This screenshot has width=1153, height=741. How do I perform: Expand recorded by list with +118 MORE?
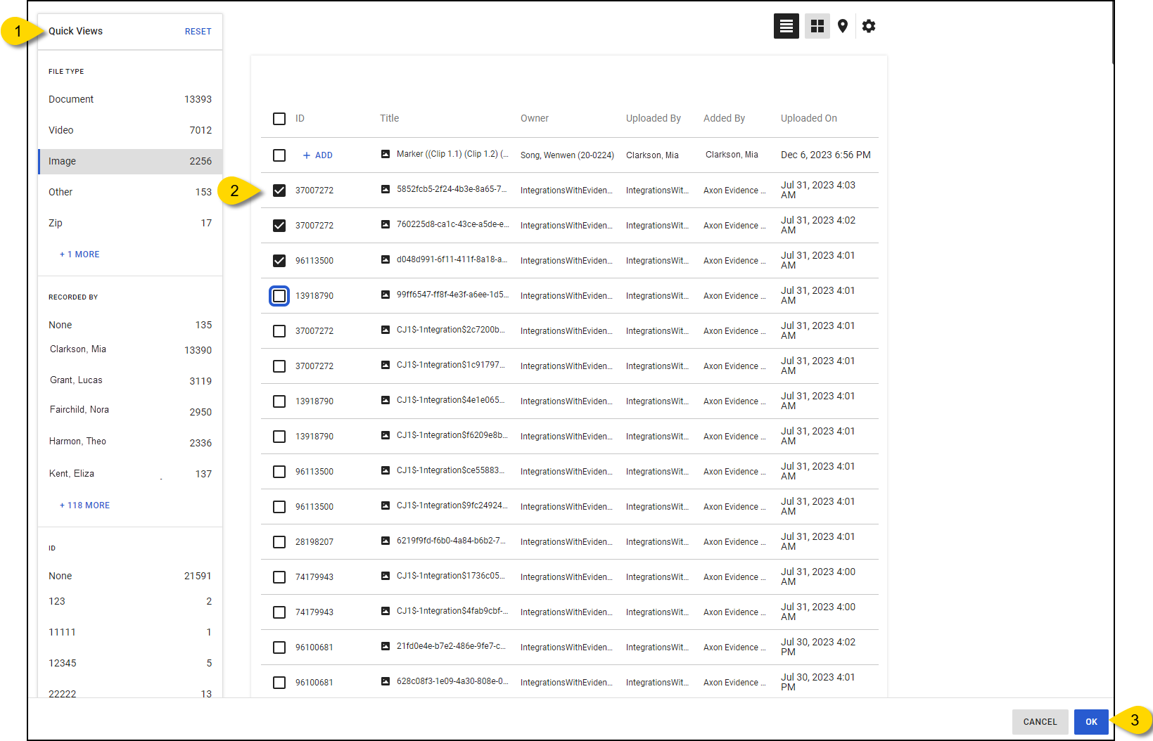click(84, 505)
